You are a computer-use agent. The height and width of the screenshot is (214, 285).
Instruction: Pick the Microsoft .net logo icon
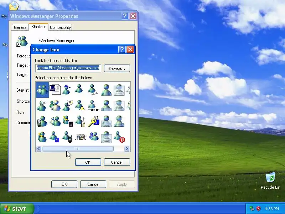pyautogui.click(x=81, y=137)
